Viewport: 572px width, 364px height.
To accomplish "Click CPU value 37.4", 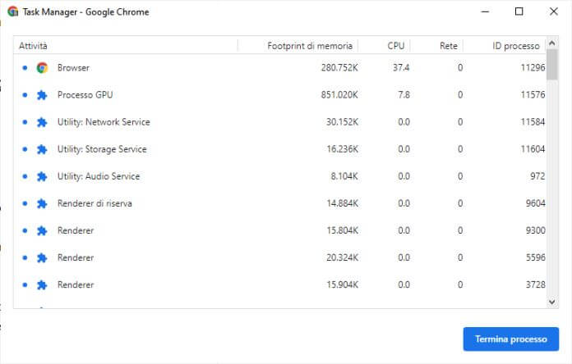I will tap(401, 68).
